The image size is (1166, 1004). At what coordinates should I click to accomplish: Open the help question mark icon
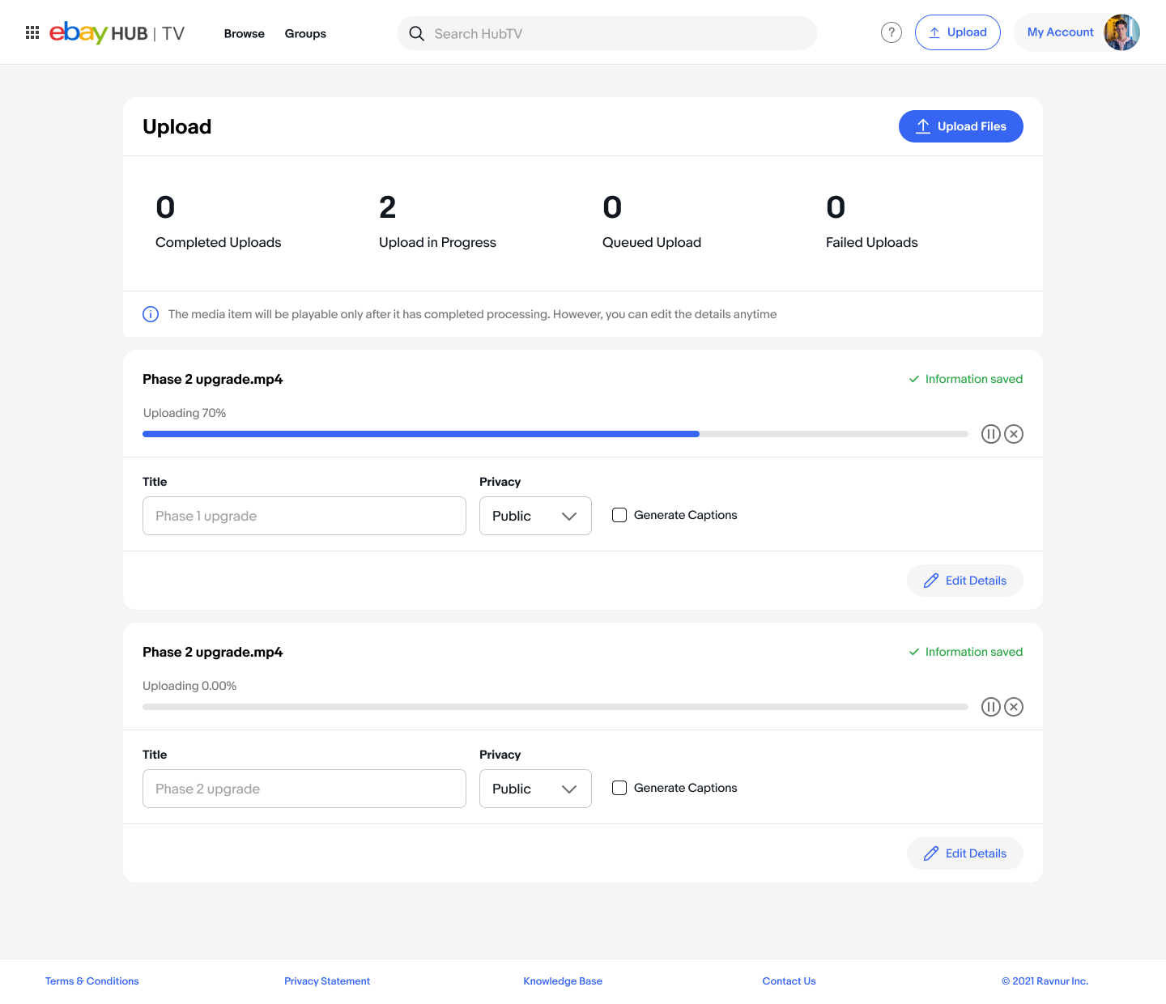click(891, 32)
